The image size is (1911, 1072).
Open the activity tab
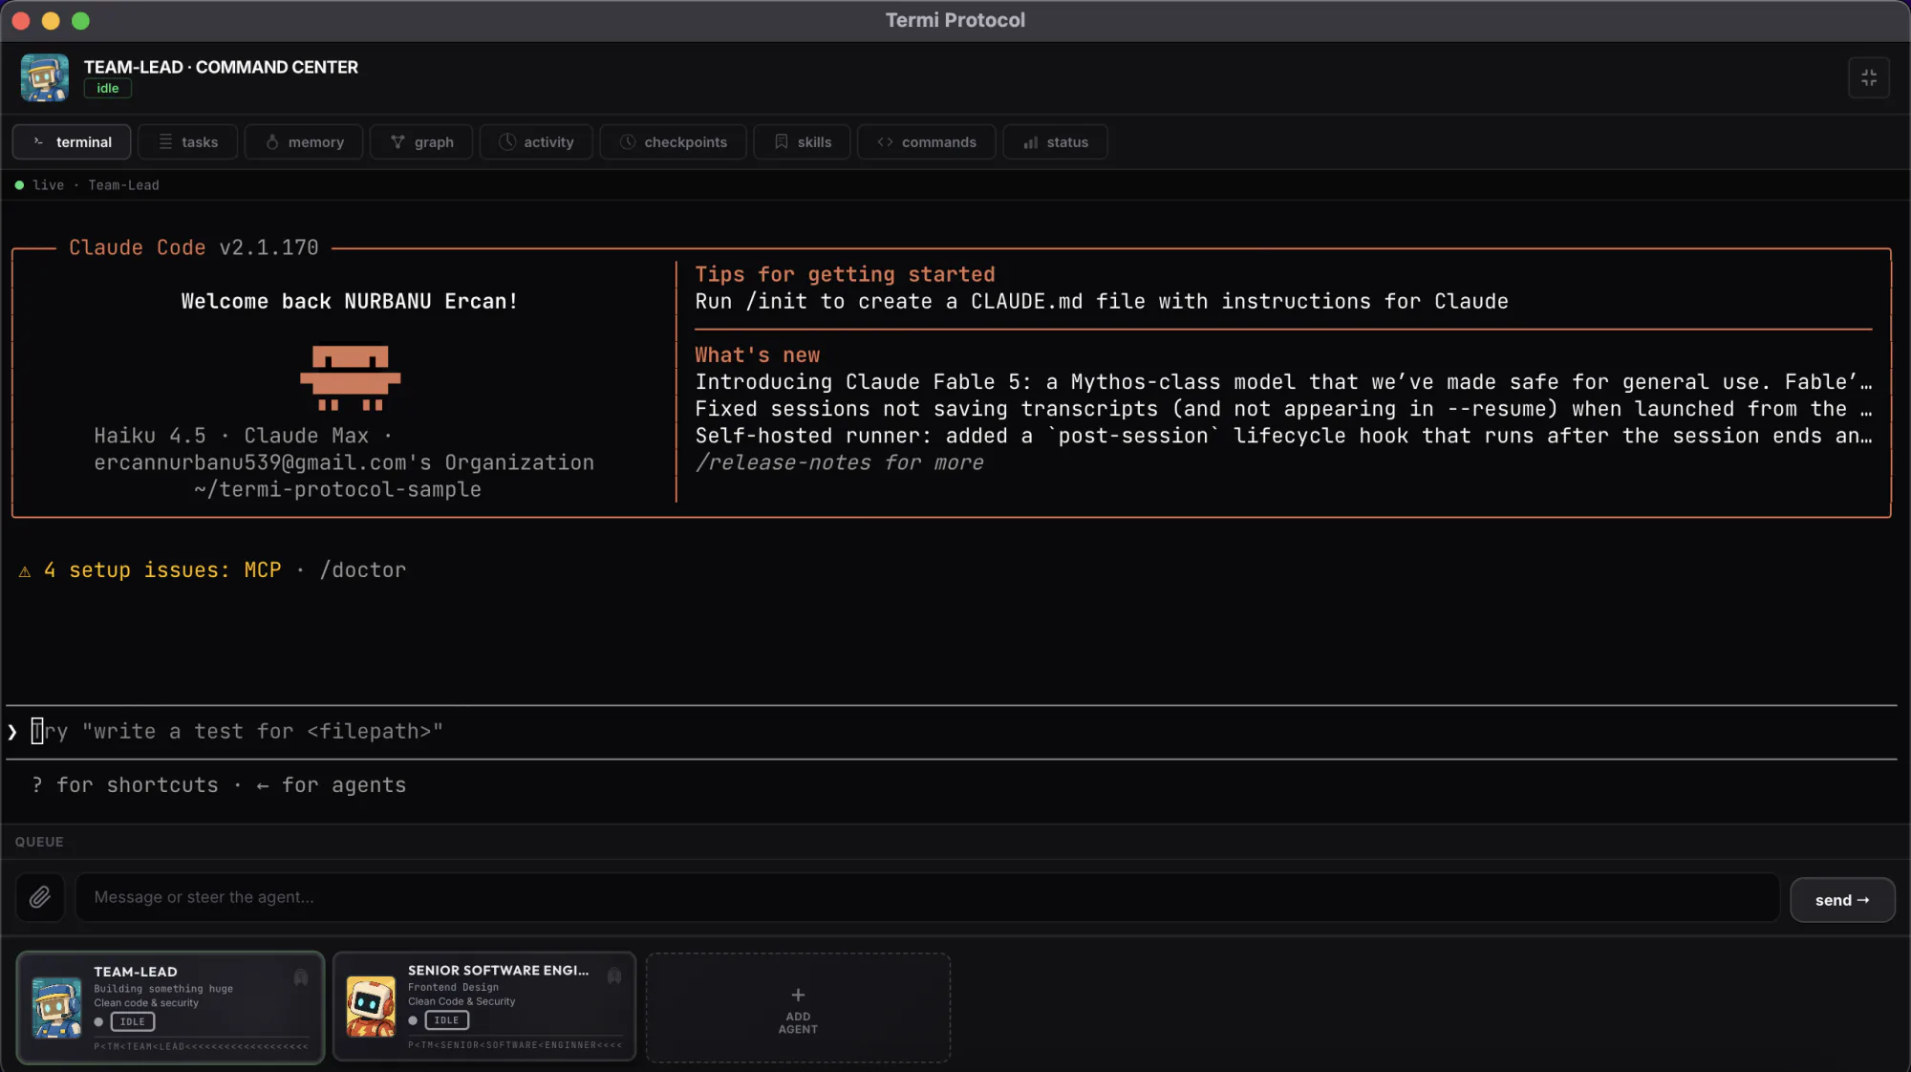(x=536, y=141)
